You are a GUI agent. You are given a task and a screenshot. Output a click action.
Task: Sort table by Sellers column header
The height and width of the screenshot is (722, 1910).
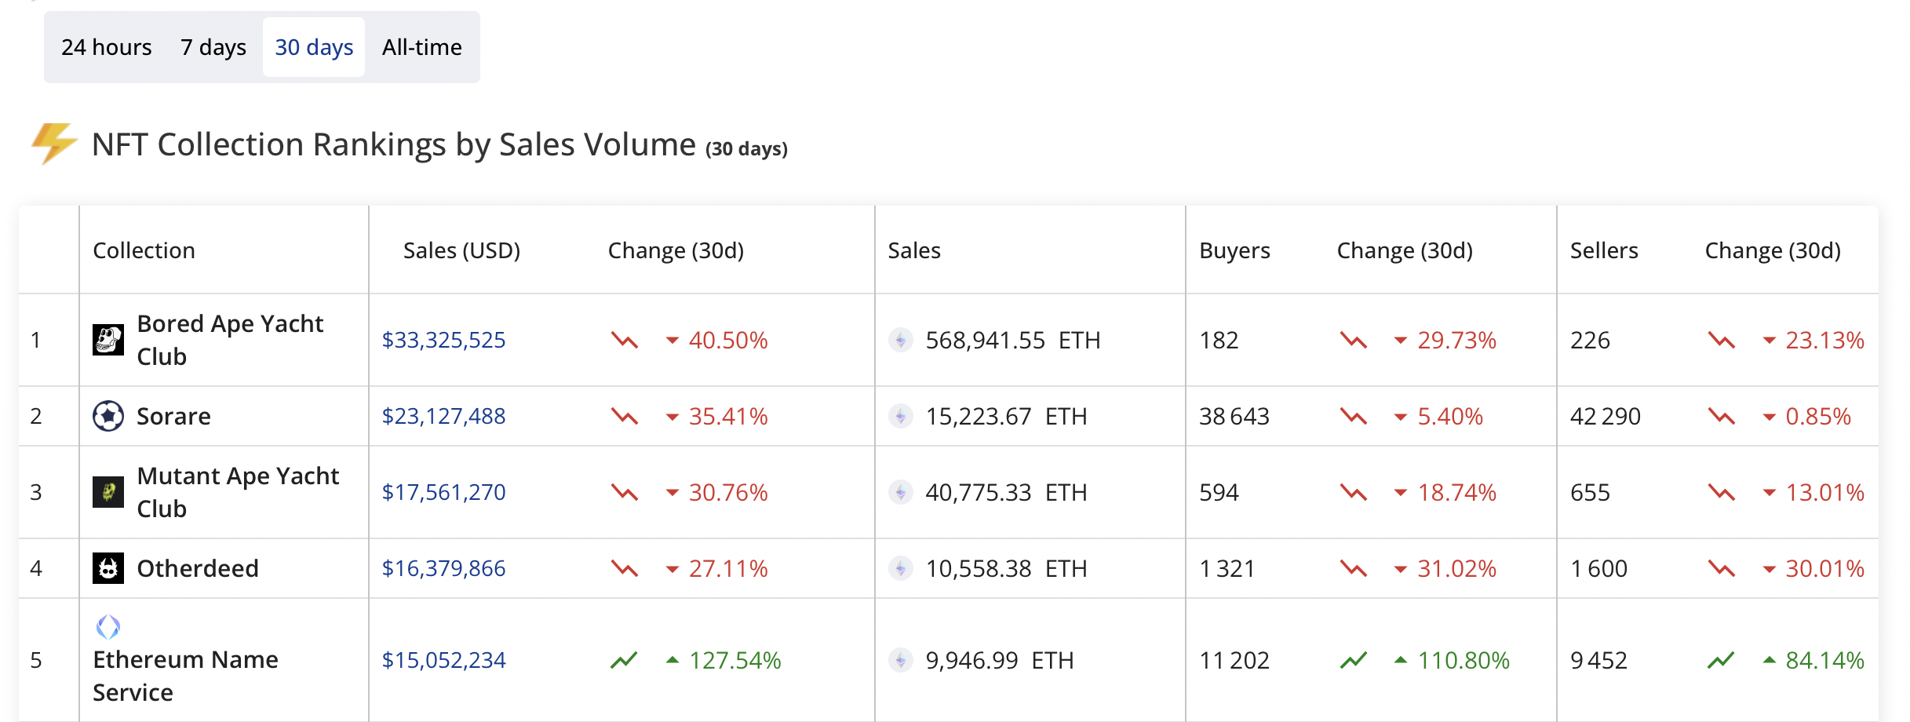click(x=1604, y=250)
